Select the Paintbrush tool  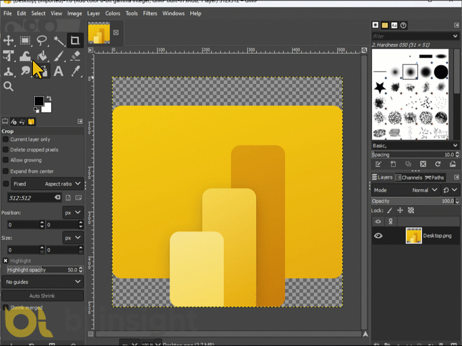coord(59,55)
